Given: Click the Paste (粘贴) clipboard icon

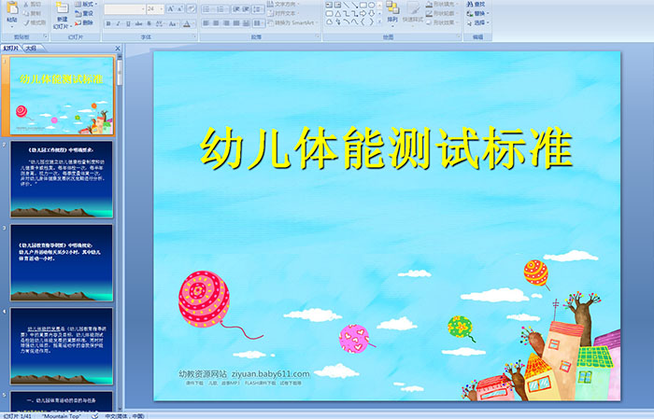Looking at the screenshot, I should tap(11, 8).
